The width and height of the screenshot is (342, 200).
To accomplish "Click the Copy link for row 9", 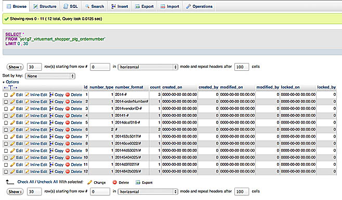I will pyautogui.click(x=59, y=151).
